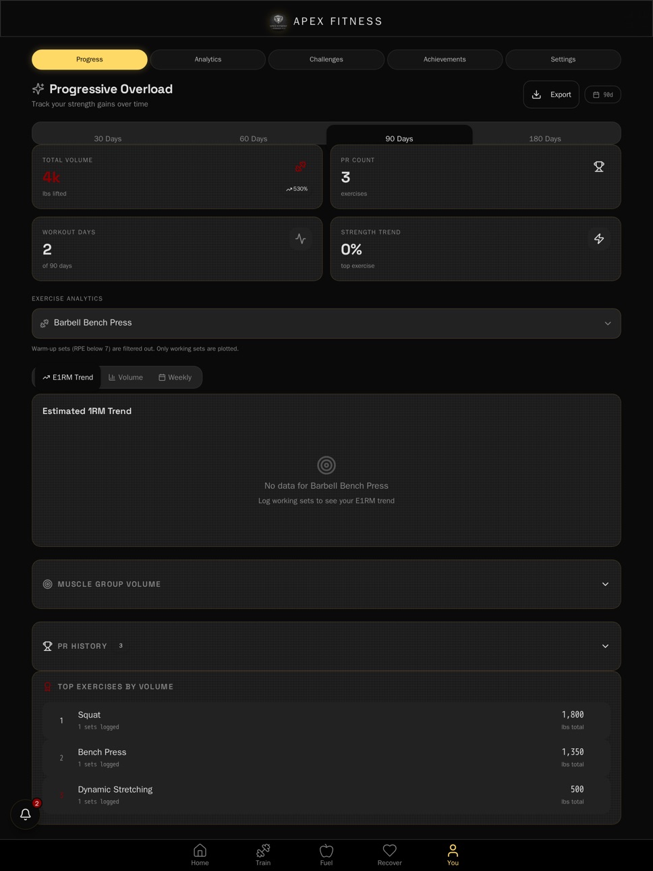
Task: Click the red notification badge showing 2
Action: click(37, 803)
